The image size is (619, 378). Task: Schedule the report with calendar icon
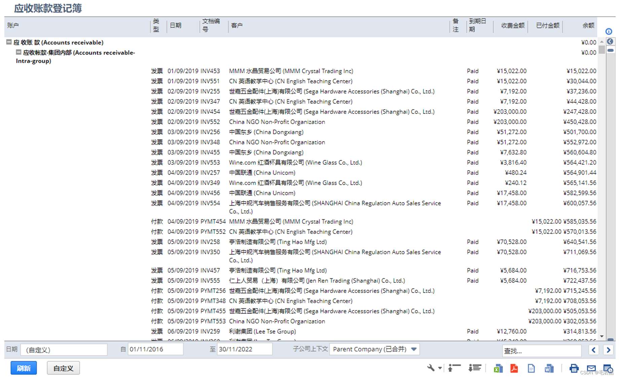(608, 368)
